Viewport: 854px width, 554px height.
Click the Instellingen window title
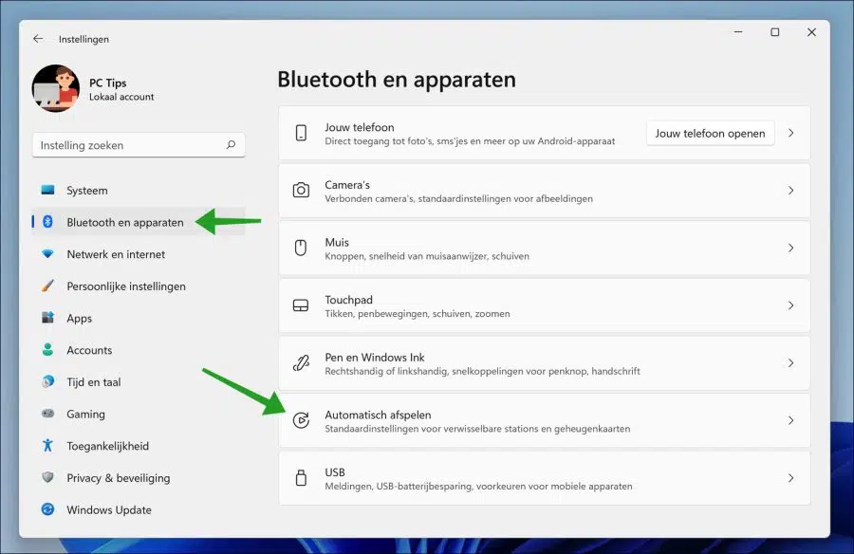(84, 39)
